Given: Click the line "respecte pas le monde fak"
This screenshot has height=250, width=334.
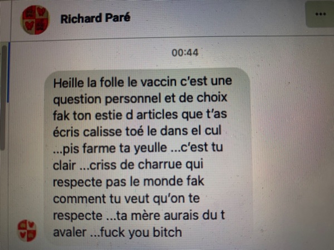Looking at the screenshot, I should tap(129, 182).
